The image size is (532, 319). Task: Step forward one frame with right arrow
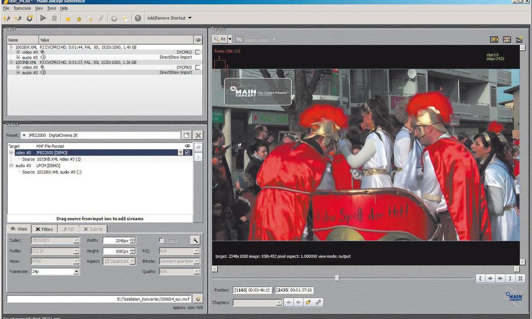pyautogui.click(x=501, y=278)
